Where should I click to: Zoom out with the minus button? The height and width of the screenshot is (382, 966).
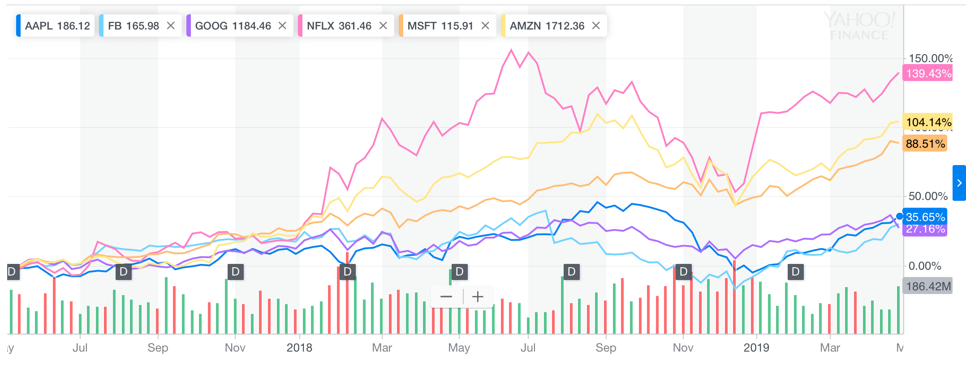446,297
